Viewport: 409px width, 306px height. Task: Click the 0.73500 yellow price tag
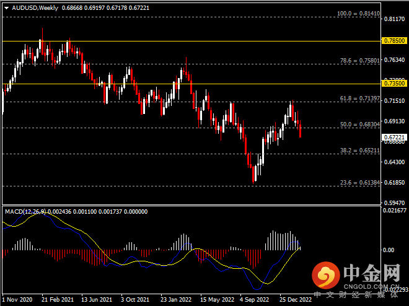394,83
